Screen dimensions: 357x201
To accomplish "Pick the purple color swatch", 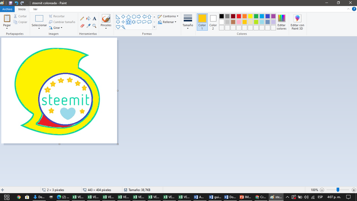I will click(273, 16).
